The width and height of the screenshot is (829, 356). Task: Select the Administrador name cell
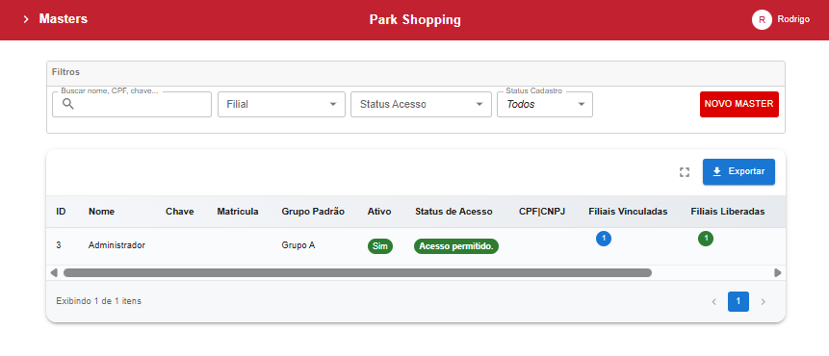(x=117, y=245)
